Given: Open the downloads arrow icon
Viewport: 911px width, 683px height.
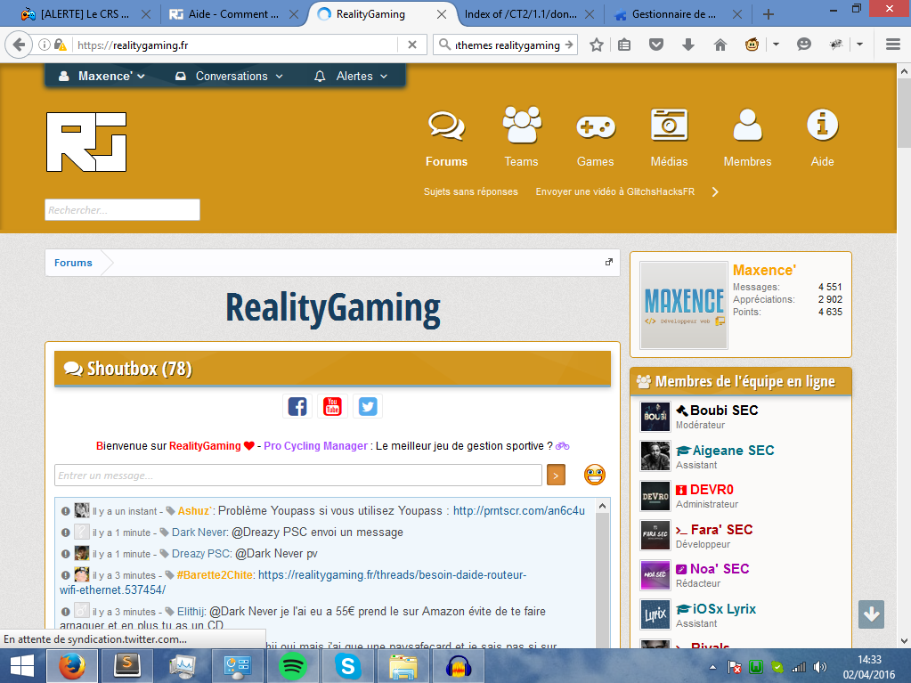Looking at the screenshot, I should click(687, 45).
